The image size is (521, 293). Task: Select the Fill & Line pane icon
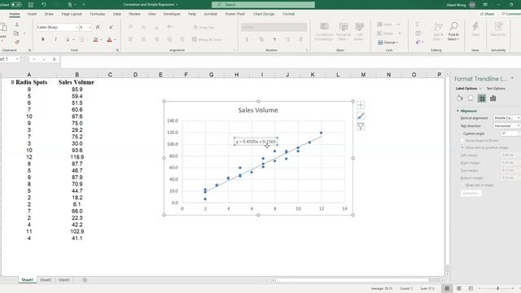pos(459,98)
